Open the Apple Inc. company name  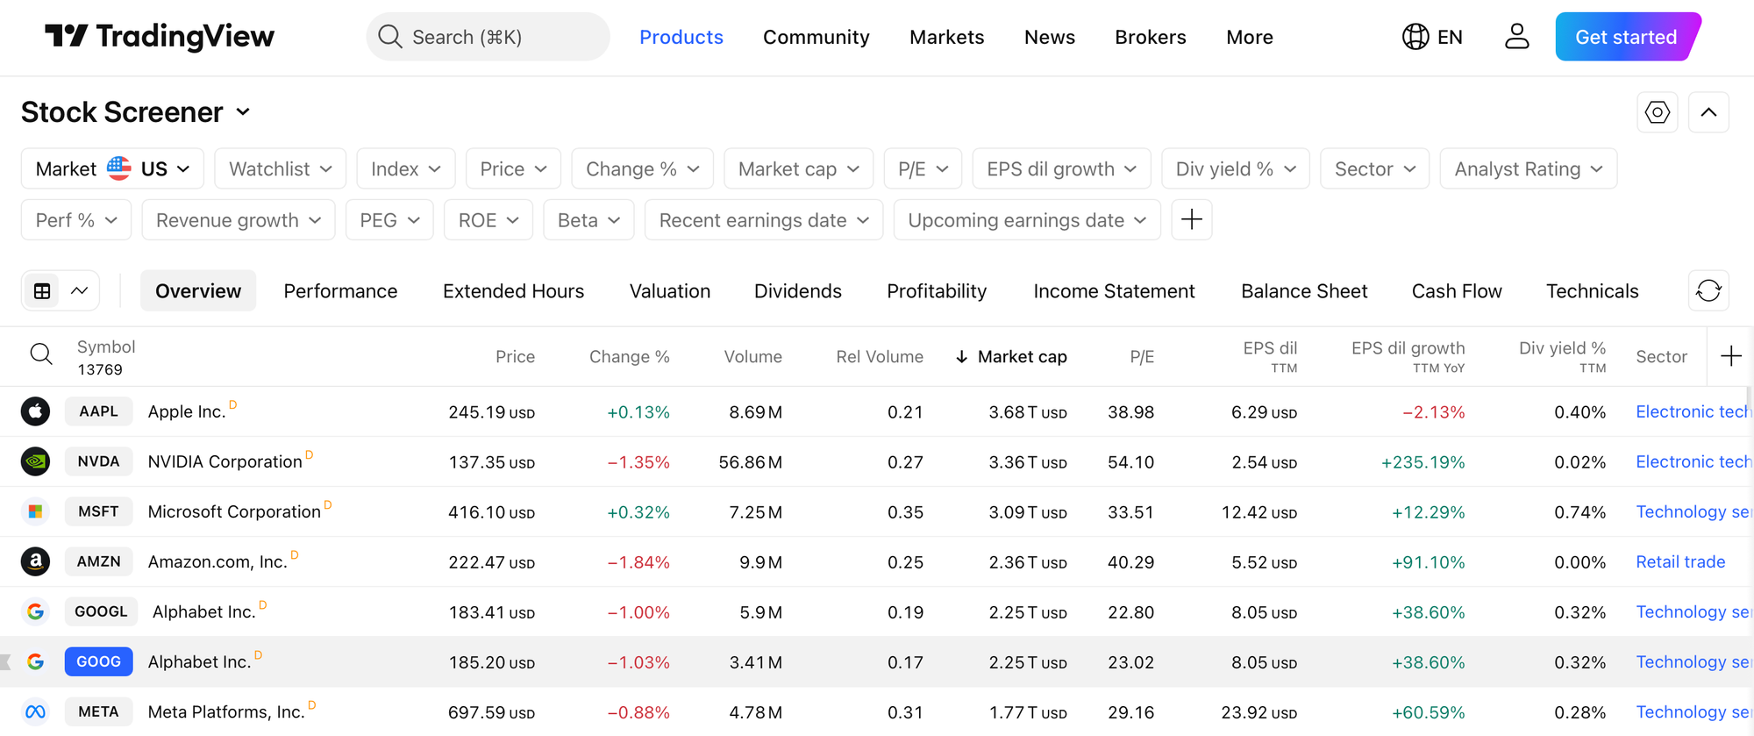[x=187, y=411]
